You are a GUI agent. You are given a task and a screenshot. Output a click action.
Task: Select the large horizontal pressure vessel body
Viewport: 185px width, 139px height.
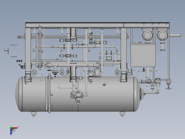click(78, 94)
